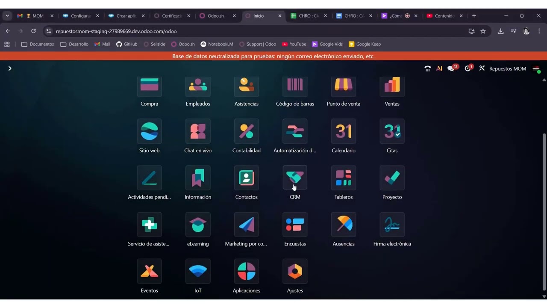
Task: Open the Información app
Action: click(x=198, y=178)
